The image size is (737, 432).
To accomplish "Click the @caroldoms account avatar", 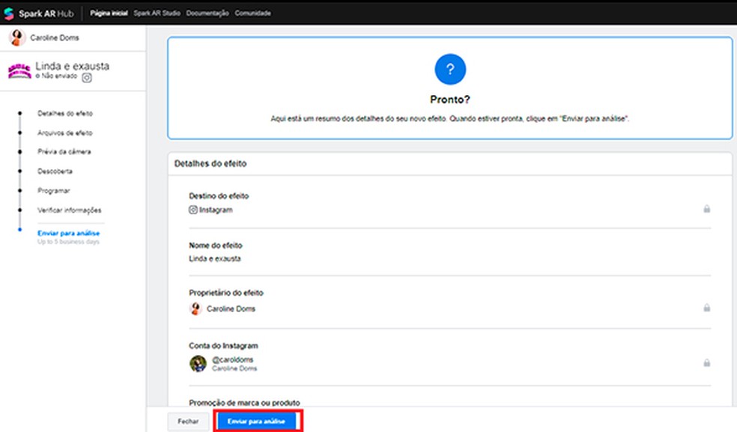I will click(198, 363).
